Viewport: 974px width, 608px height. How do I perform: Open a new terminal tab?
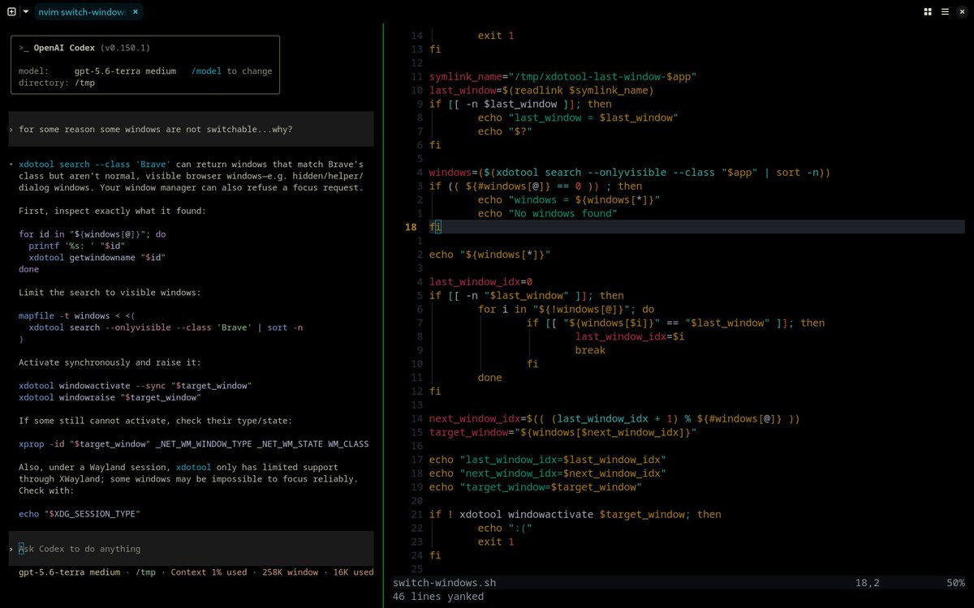[11, 11]
